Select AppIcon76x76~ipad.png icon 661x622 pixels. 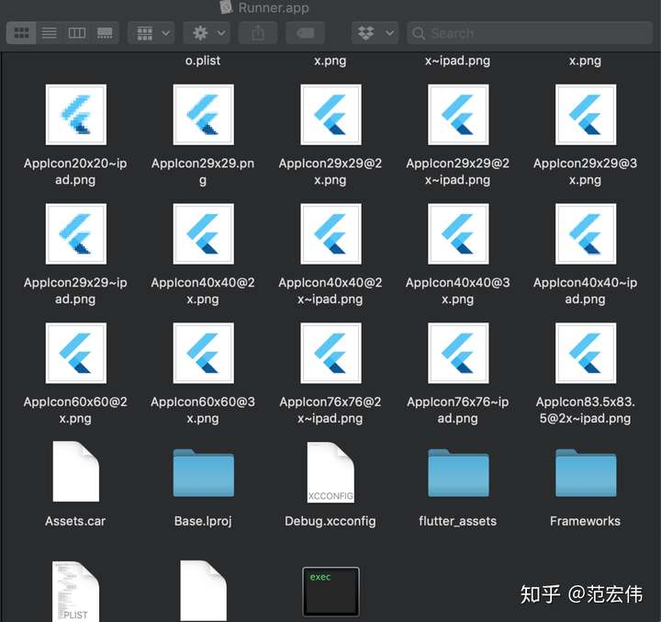(x=458, y=353)
